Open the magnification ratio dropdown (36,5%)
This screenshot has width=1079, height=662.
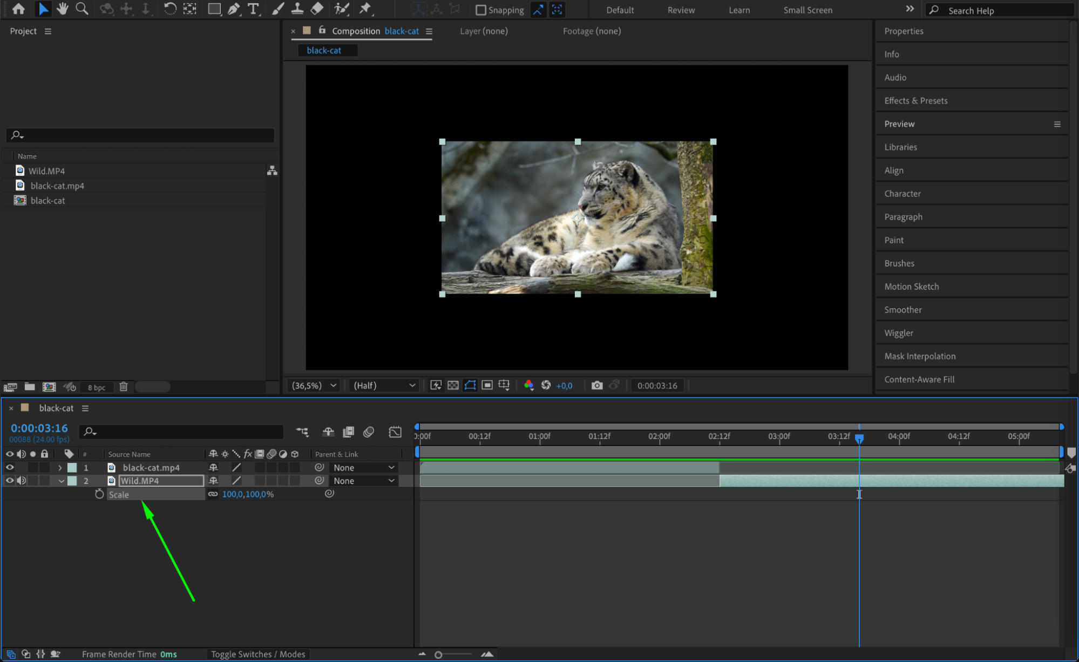tap(314, 385)
